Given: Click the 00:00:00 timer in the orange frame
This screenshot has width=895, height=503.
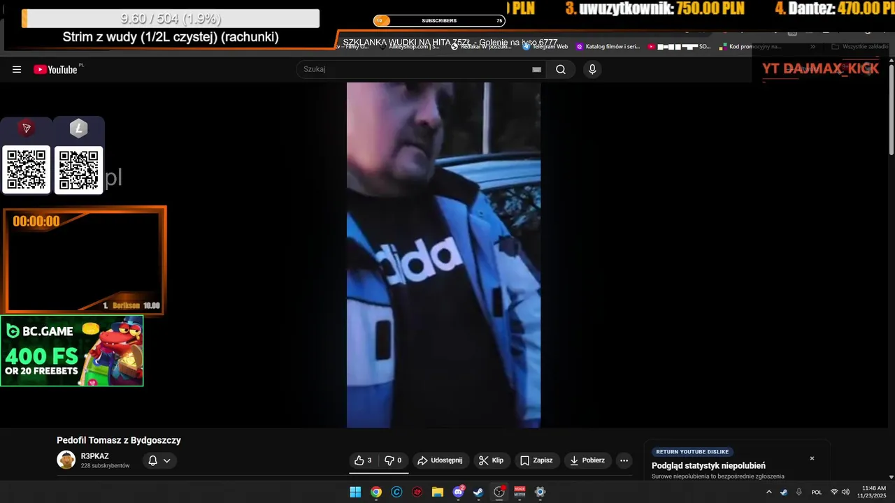Looking at the screenshot, I should coord(36,221).
